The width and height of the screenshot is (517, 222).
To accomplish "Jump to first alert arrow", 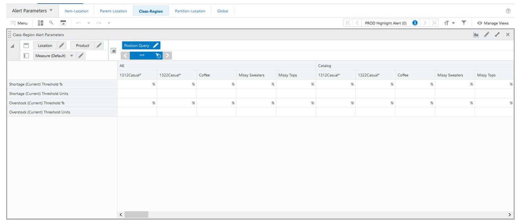I will 348,23.
